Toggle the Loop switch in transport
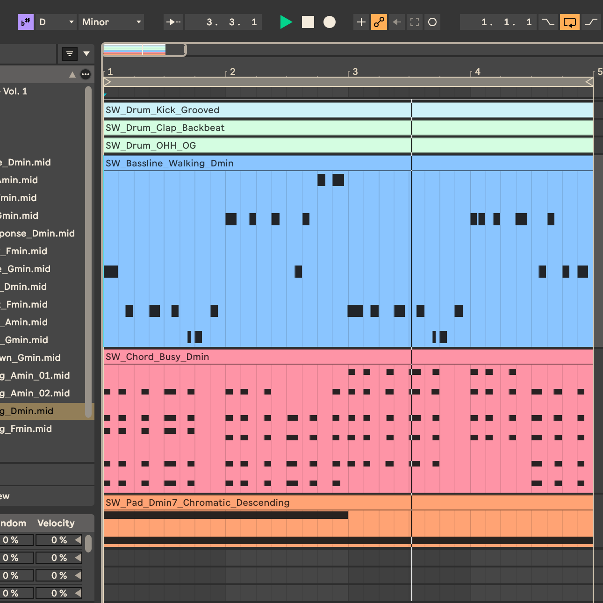This screenshot has height=603, width=603. coord(570,22)
